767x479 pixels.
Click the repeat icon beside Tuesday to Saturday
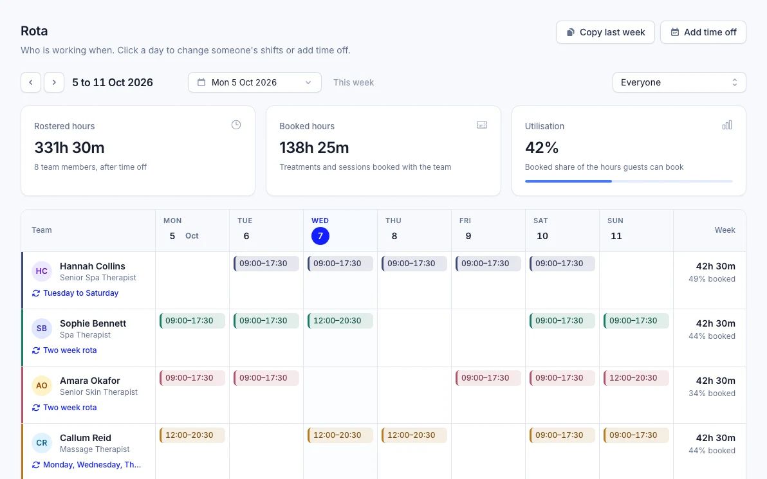tap(35, 293)
